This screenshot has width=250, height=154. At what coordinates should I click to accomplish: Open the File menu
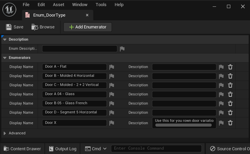[26, 5]
